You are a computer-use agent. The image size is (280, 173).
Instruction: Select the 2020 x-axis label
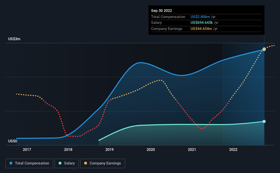coord(151,150)
